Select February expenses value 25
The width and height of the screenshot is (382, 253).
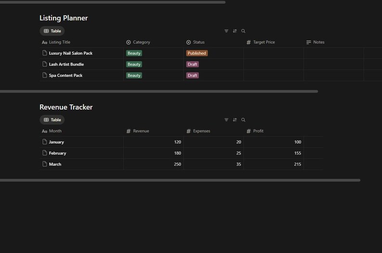pyautogui.click(x=239, y=153)
